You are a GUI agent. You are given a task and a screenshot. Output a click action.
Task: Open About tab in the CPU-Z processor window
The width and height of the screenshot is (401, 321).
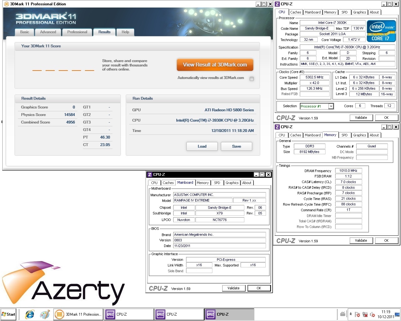tap(374, 12)
